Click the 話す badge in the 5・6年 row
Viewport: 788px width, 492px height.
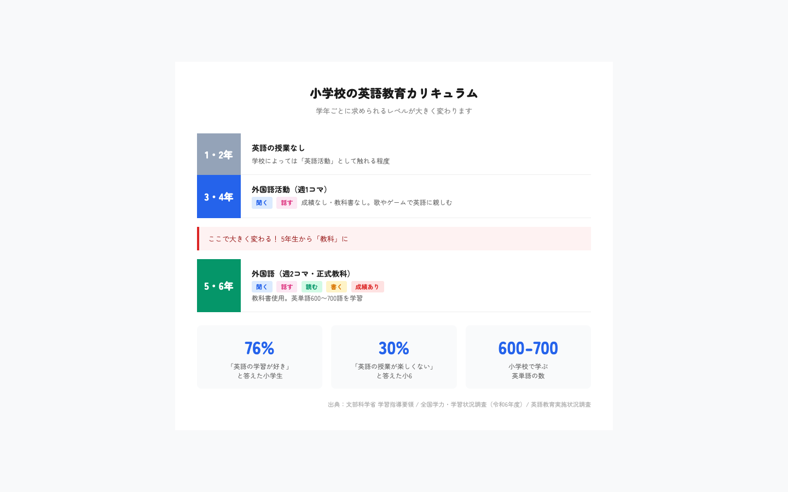tap(287, 287)
